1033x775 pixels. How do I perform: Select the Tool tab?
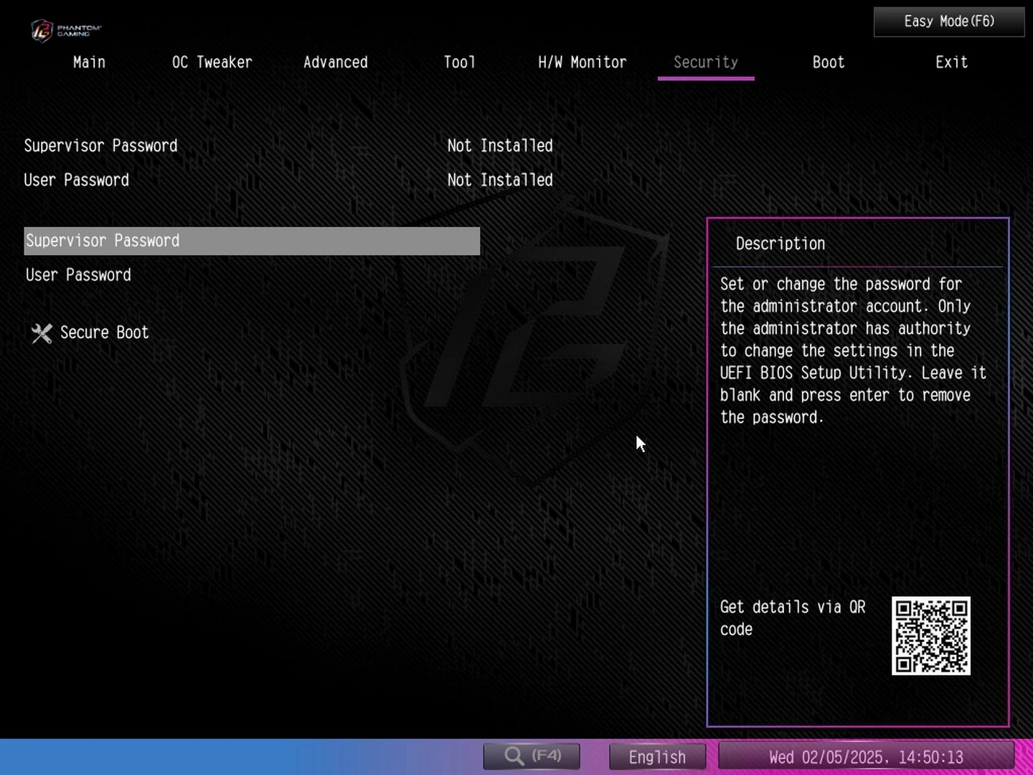click(x=459, y=62)
